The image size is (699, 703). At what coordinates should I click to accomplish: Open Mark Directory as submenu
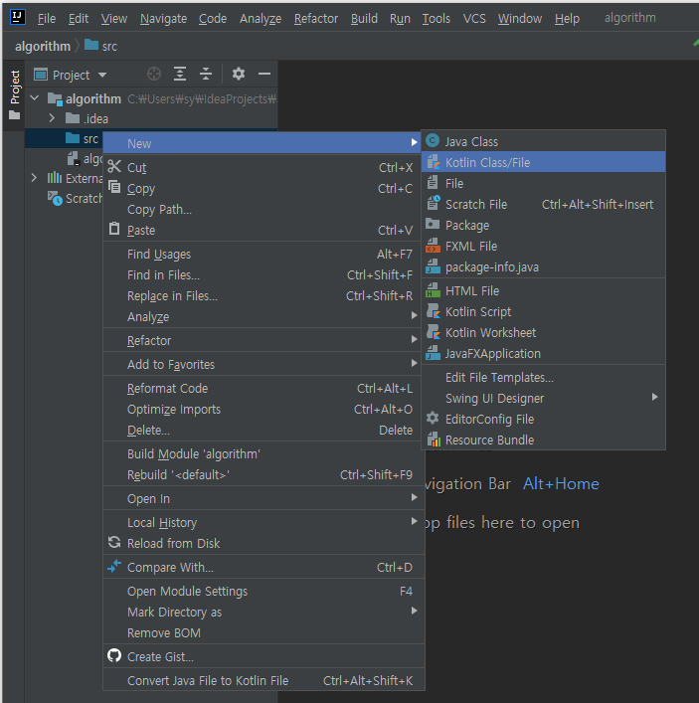coord(264,612)
